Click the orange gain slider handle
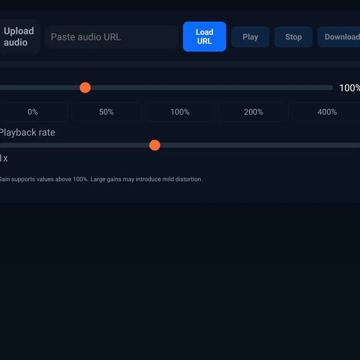The image size is (360, 360). (85, 88)
